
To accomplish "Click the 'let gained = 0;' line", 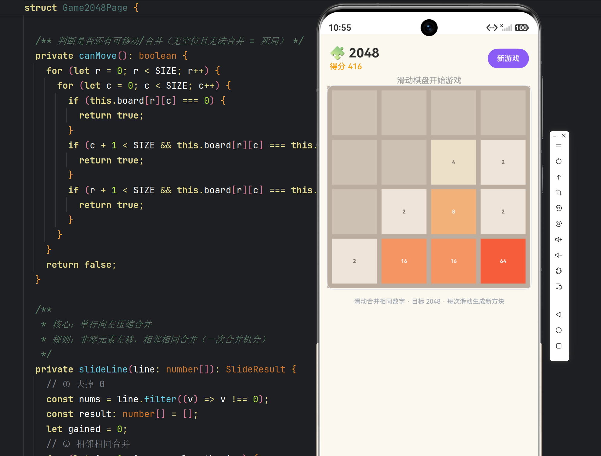I will pyautogui.click(x=87, y=429).
